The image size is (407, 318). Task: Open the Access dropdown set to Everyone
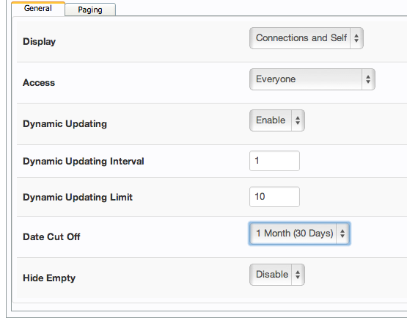(312, 79)
